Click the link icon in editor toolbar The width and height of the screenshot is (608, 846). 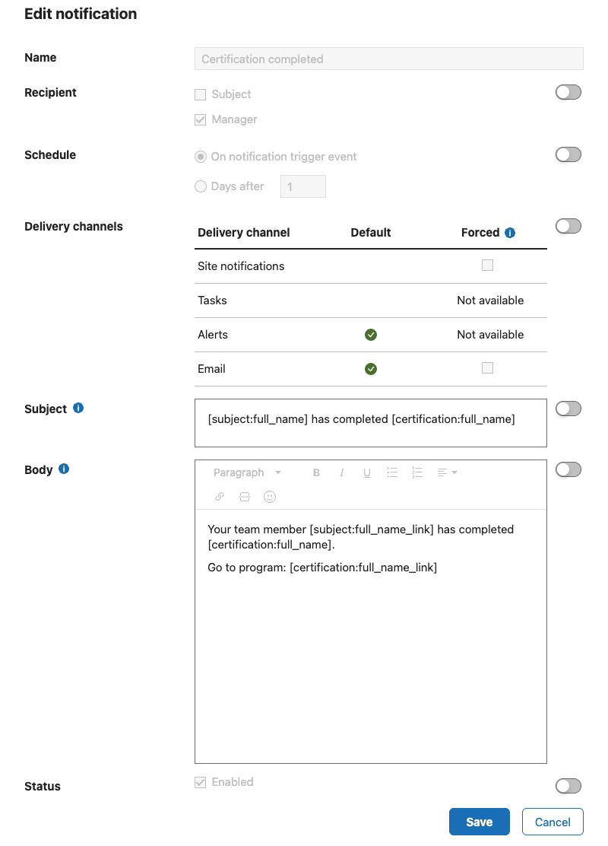coord(220,497)
